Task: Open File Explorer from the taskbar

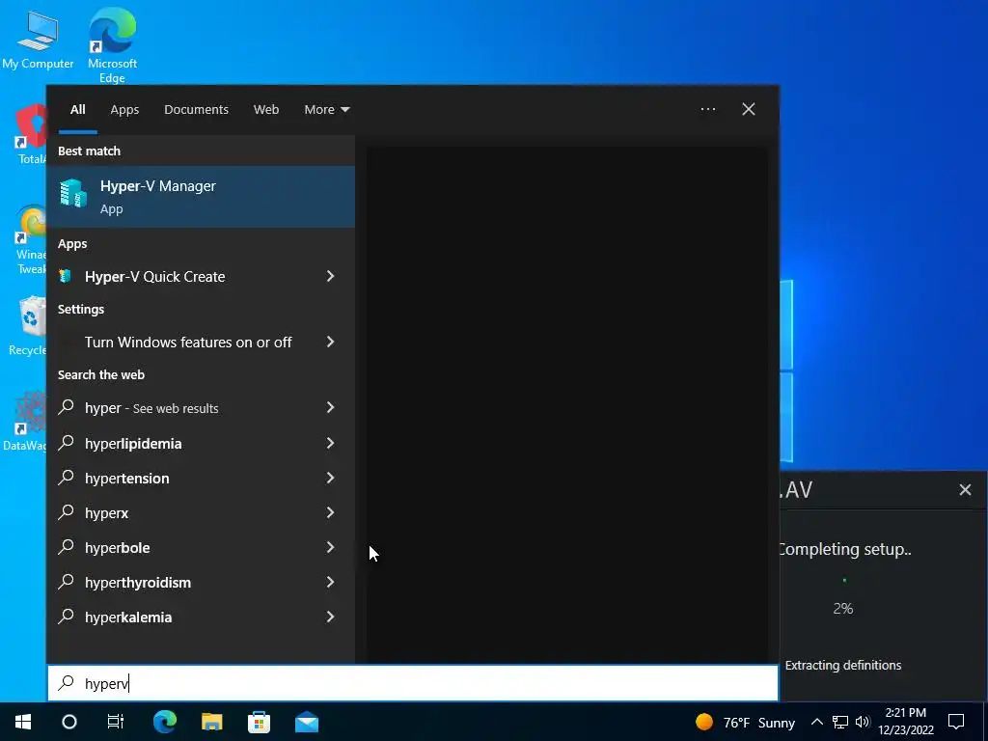Action: pos(211,722)
